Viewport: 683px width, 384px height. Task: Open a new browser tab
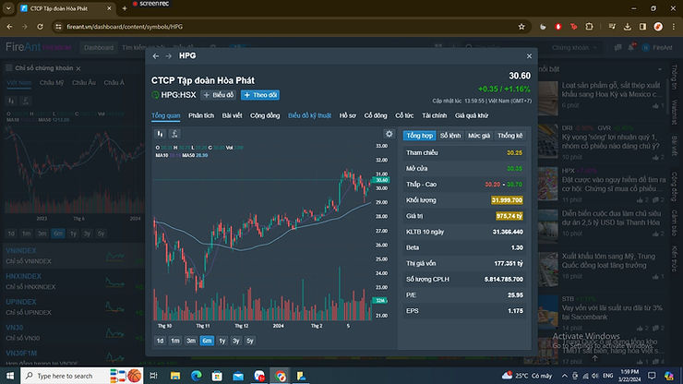pos(125,8)
